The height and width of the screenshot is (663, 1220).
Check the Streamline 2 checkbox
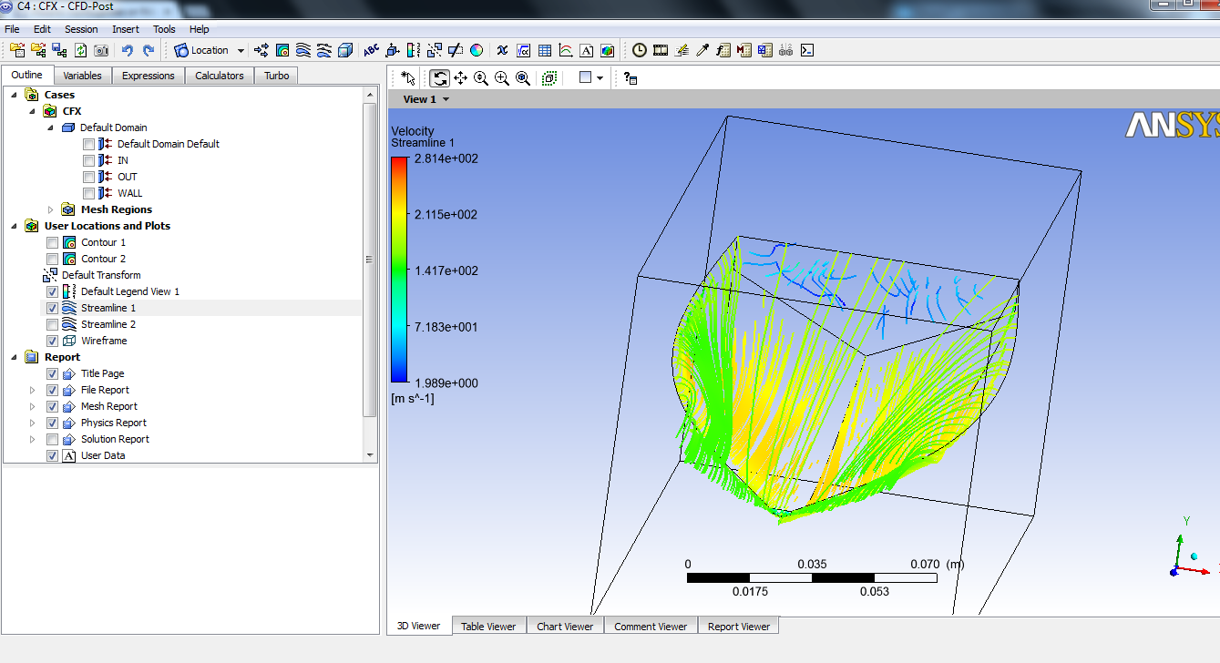tap(52, 324)
